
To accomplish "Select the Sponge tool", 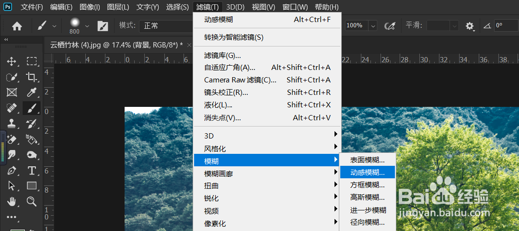I will coord(32,154).
